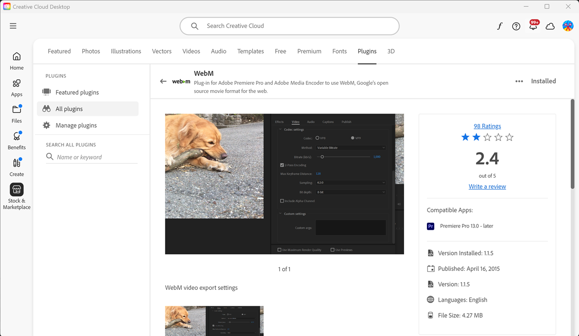Open the 98 Ratings link
This screenshot has width=579, height=336.
tap(487, 126)
